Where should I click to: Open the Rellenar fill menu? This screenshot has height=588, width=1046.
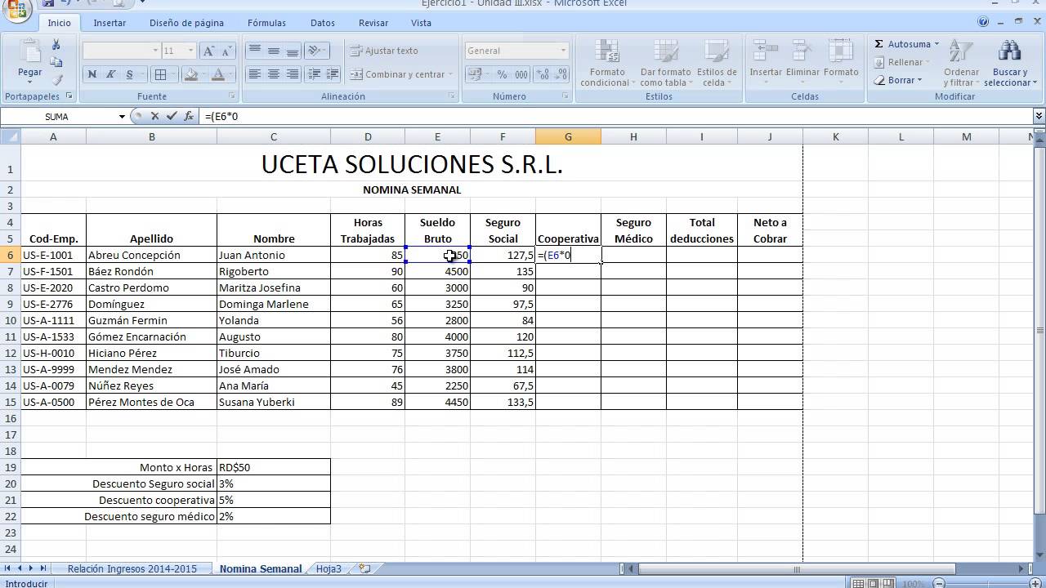point(901,62)
